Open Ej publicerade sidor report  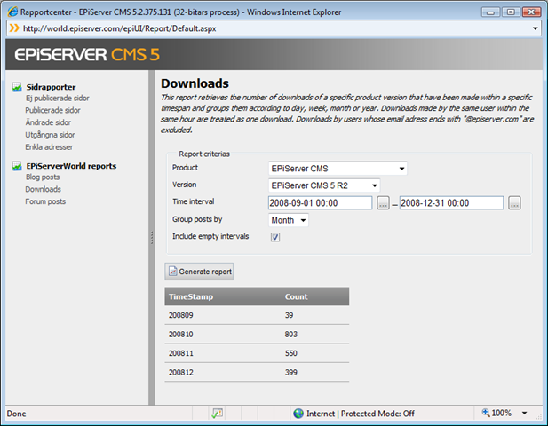pos(59,99)
